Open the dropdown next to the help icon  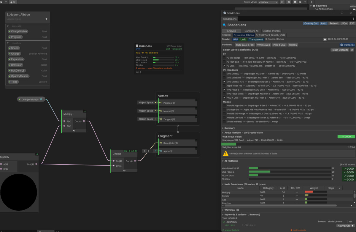point(305,2)
